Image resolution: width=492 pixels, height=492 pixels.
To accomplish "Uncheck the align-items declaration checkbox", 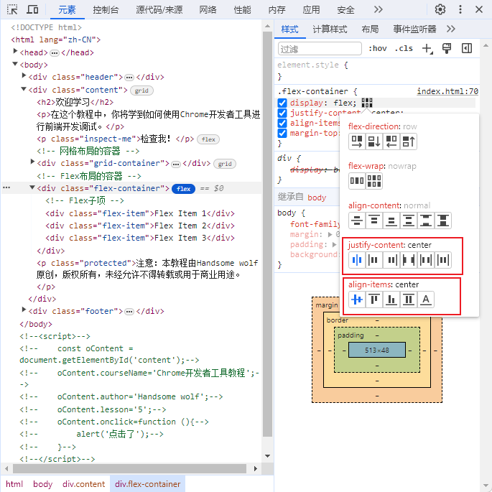I will click(x=282, y=123).
